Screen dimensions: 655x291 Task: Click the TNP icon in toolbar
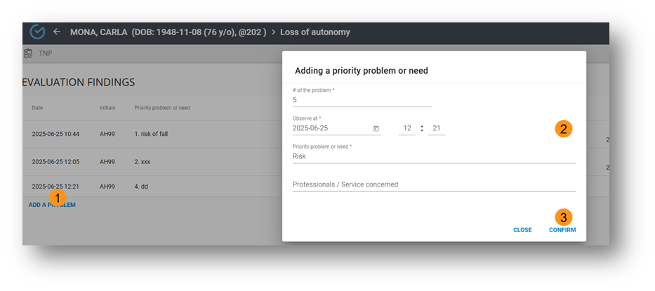pos(28,53)
